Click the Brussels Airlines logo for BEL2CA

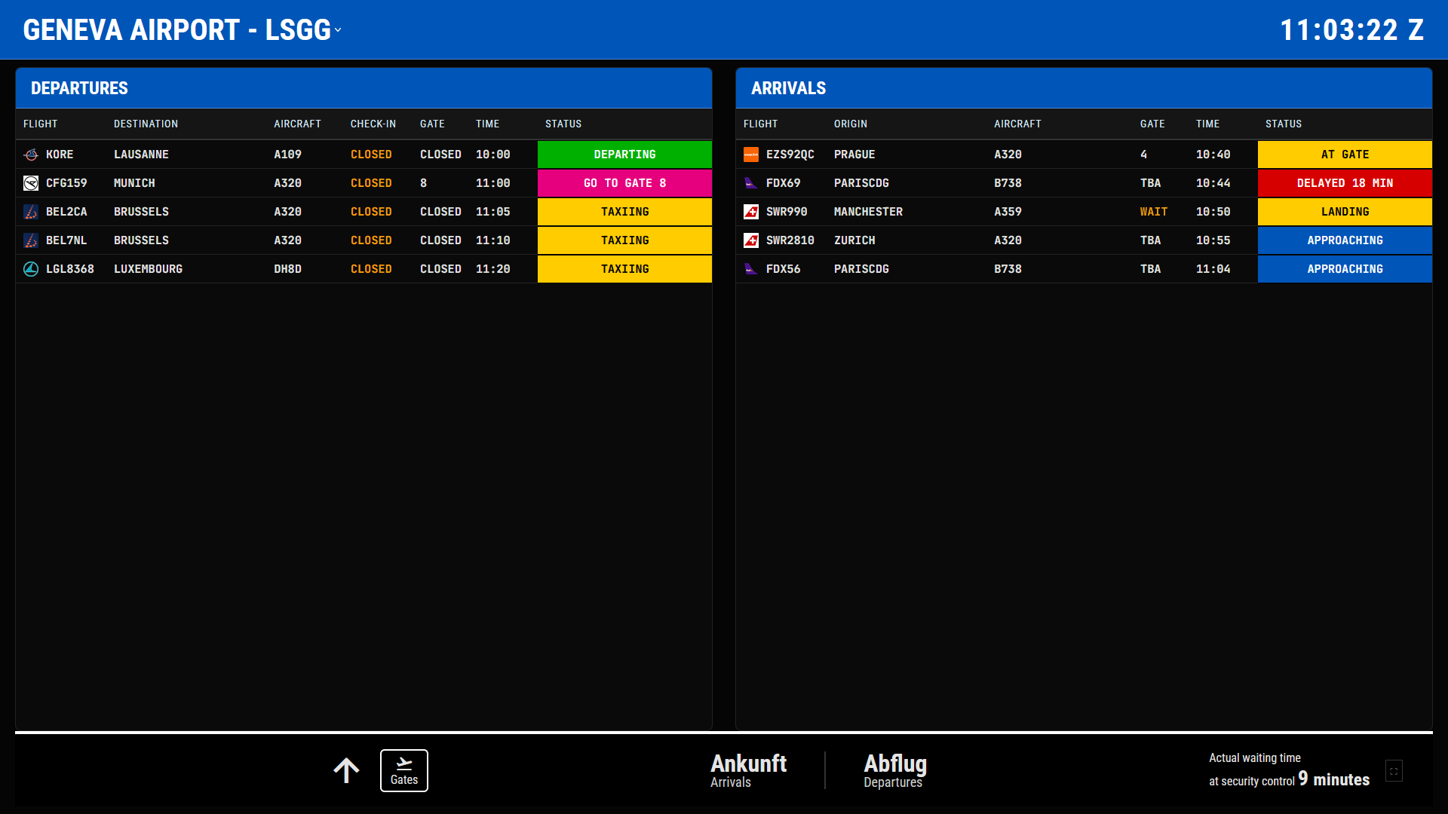31,212
